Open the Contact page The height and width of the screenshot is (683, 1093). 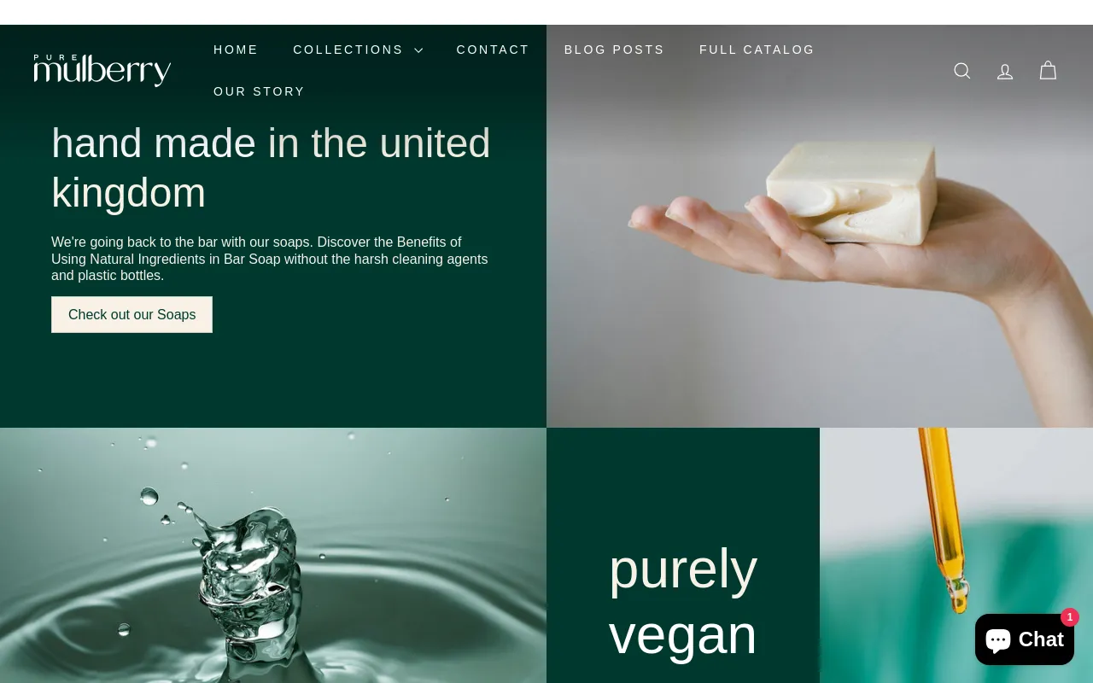(493, 50)
